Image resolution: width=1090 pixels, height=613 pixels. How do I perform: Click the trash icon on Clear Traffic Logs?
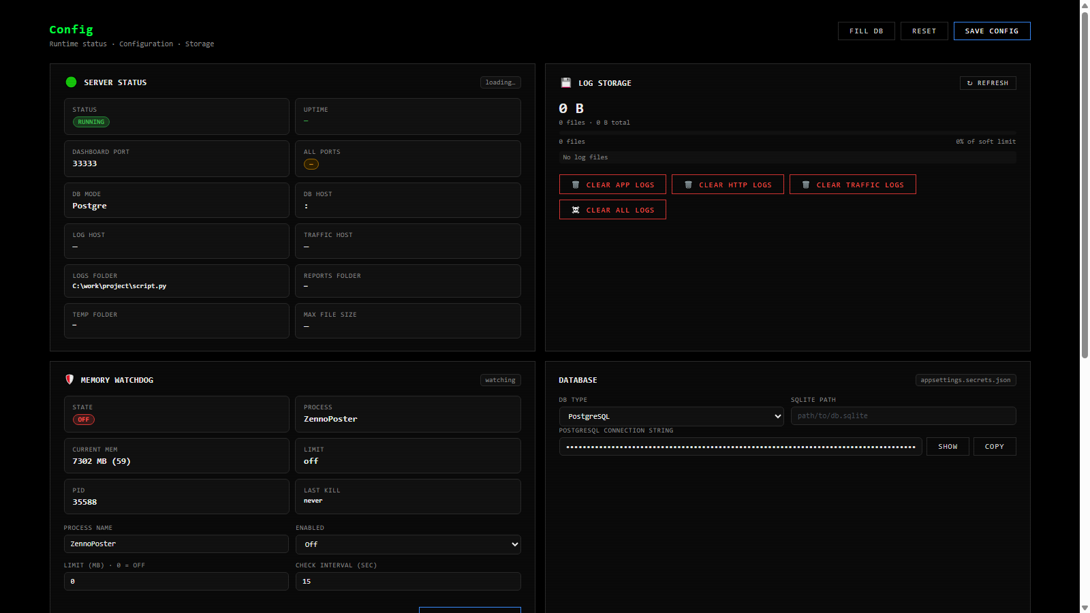coord(806,185)
